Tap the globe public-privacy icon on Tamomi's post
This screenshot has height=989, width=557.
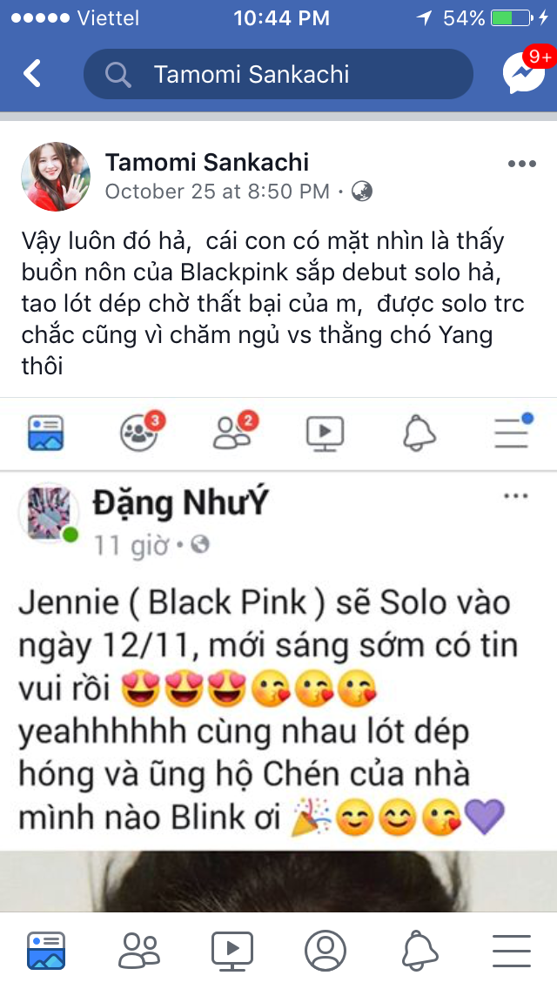362,192
